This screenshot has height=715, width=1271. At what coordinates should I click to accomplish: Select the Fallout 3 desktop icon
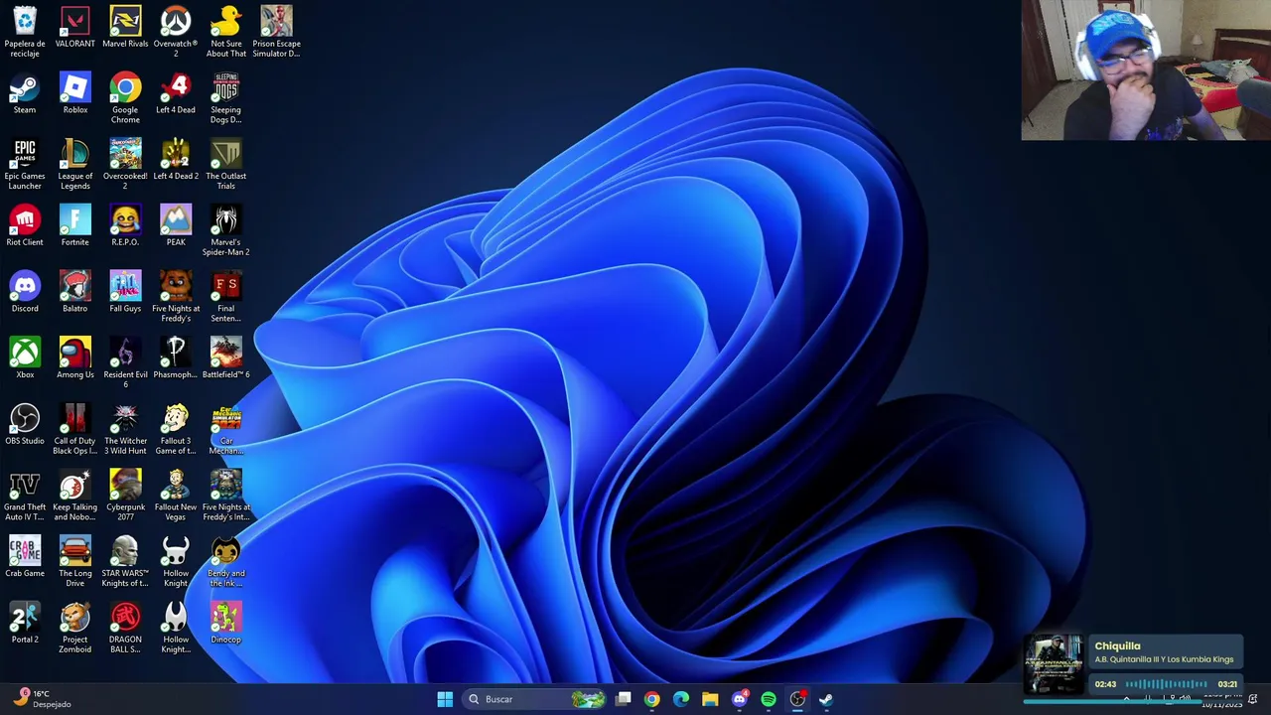pos(176,428)
